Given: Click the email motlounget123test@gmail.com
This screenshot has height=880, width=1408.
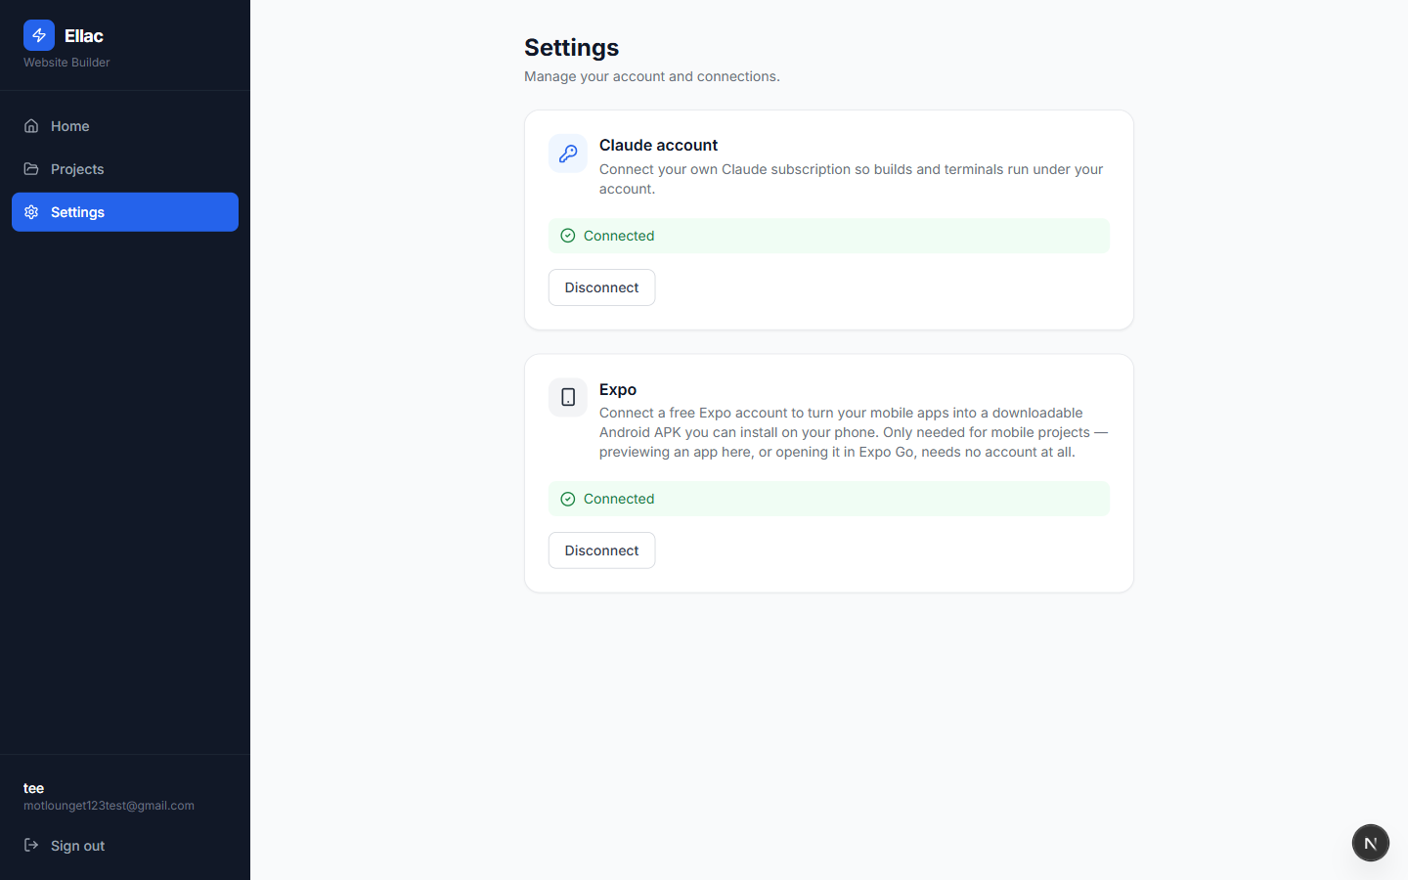Looking at the screenshot, I should [x=109, y=806].
